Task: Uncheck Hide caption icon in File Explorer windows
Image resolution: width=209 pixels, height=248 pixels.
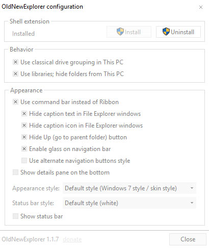Action: pyautogui.click(x=24, y=126)
